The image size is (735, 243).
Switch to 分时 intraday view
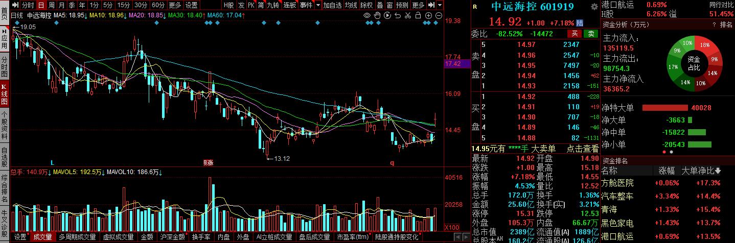(28, 5)
